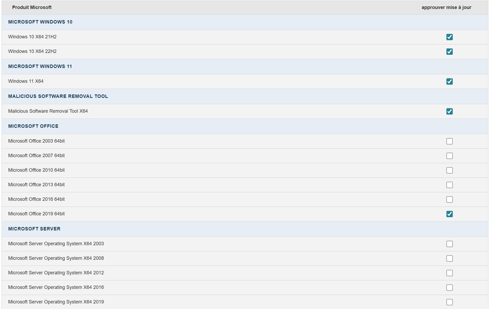
Task: Click the 'approuver mise à jour' column header
Action: (446, 7)
